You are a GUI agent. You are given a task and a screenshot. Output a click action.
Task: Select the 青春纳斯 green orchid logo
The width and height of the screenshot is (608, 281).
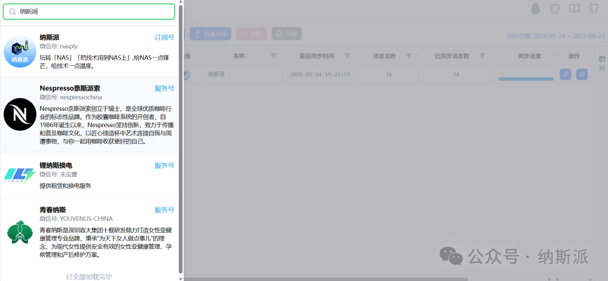(x=20, y=232)
